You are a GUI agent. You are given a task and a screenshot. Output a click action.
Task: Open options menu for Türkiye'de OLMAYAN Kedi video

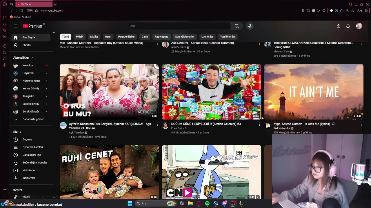point(362,43)
